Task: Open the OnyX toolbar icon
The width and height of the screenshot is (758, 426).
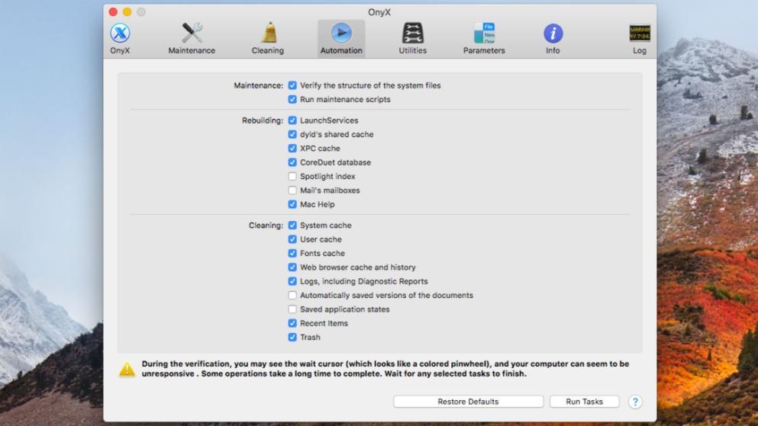Action: coord(120,34)
